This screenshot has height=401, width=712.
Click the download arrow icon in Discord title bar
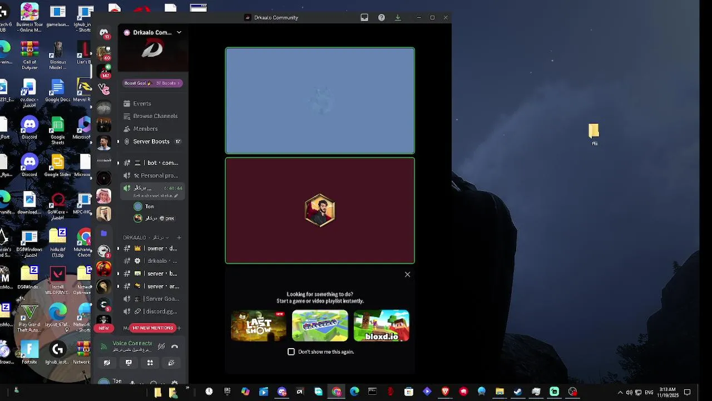click(x=398, y=18)
